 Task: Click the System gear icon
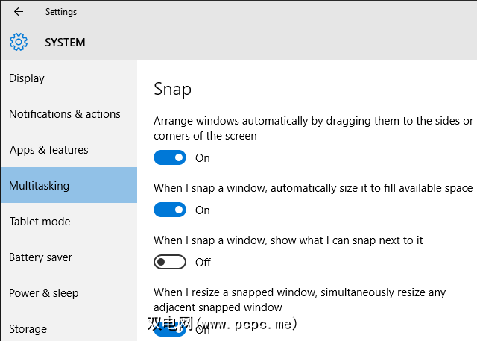coord(19,42)
